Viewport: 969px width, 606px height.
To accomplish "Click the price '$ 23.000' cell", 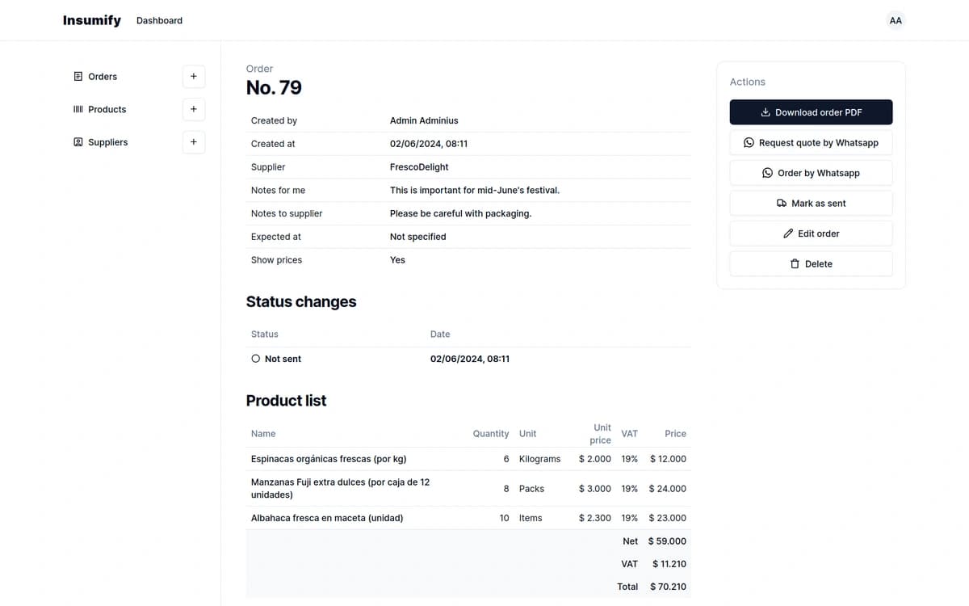I will pos(668,518).
